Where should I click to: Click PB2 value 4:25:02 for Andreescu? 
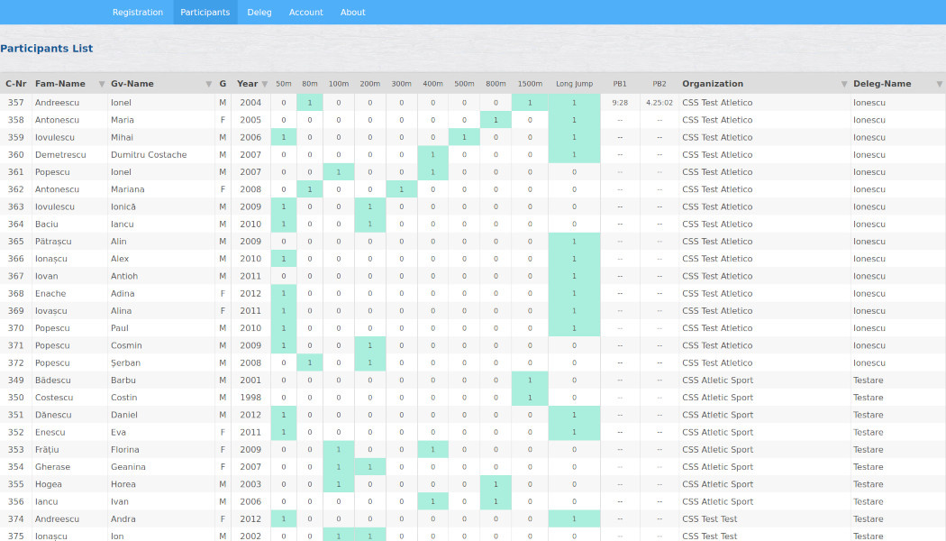pos(659,103)
